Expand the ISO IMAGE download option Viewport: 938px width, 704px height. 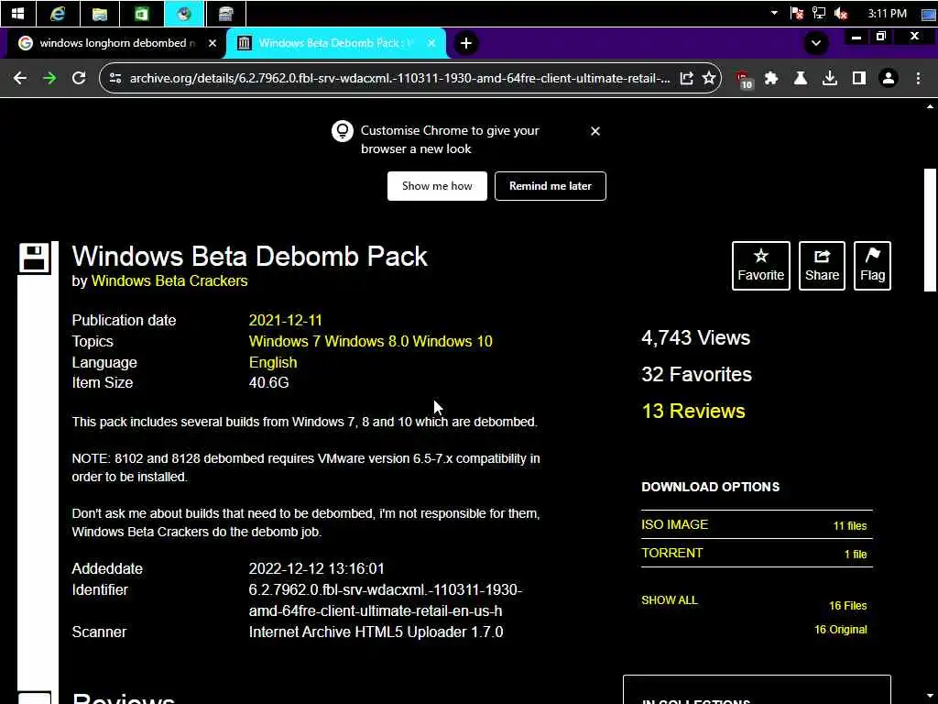point(674,524)
